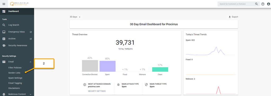This screenshot has height=96, width=271.
Task: Open the 30 days range dropdown
Action: tap(75, 17)
